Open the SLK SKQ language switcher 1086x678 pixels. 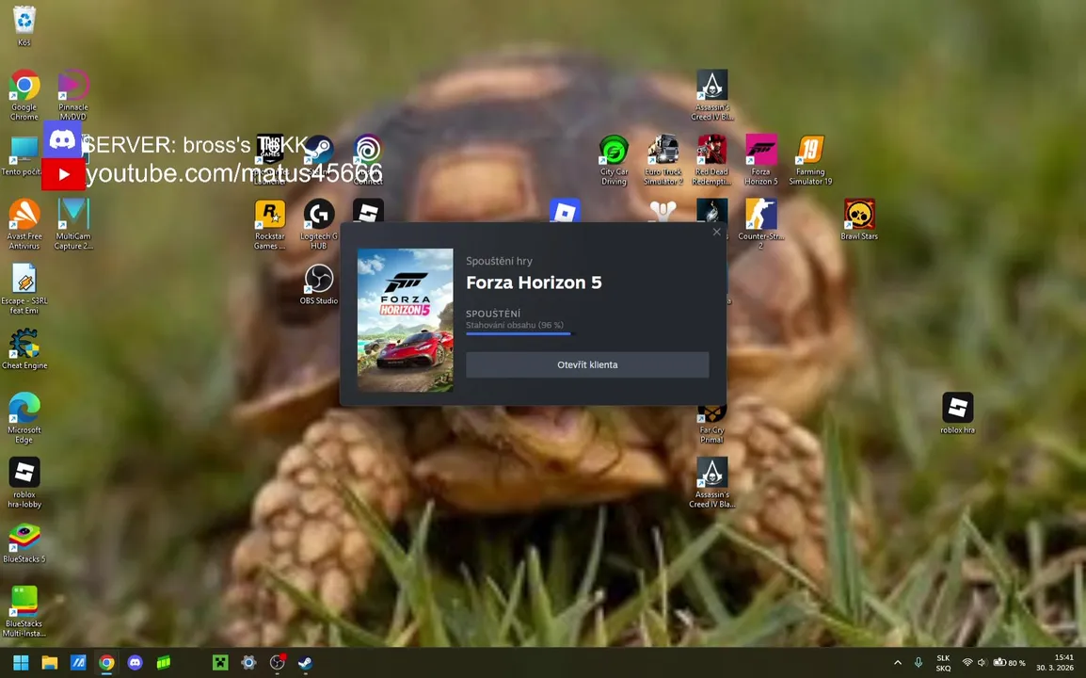pyautogui.click(x=943, y=664)
